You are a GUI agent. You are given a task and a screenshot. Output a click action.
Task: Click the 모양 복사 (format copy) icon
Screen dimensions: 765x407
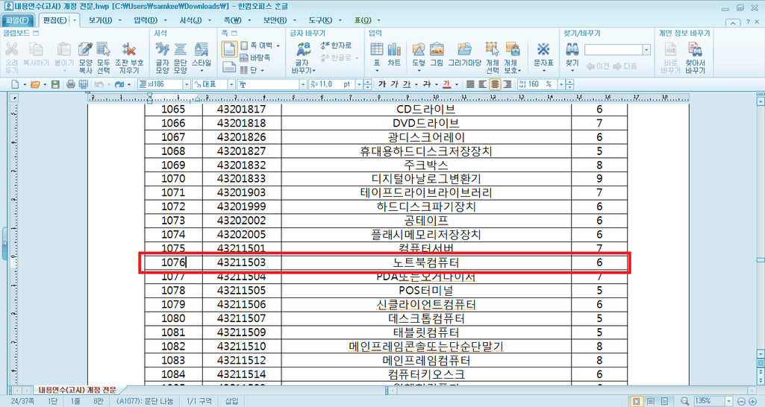click(84, 57)
